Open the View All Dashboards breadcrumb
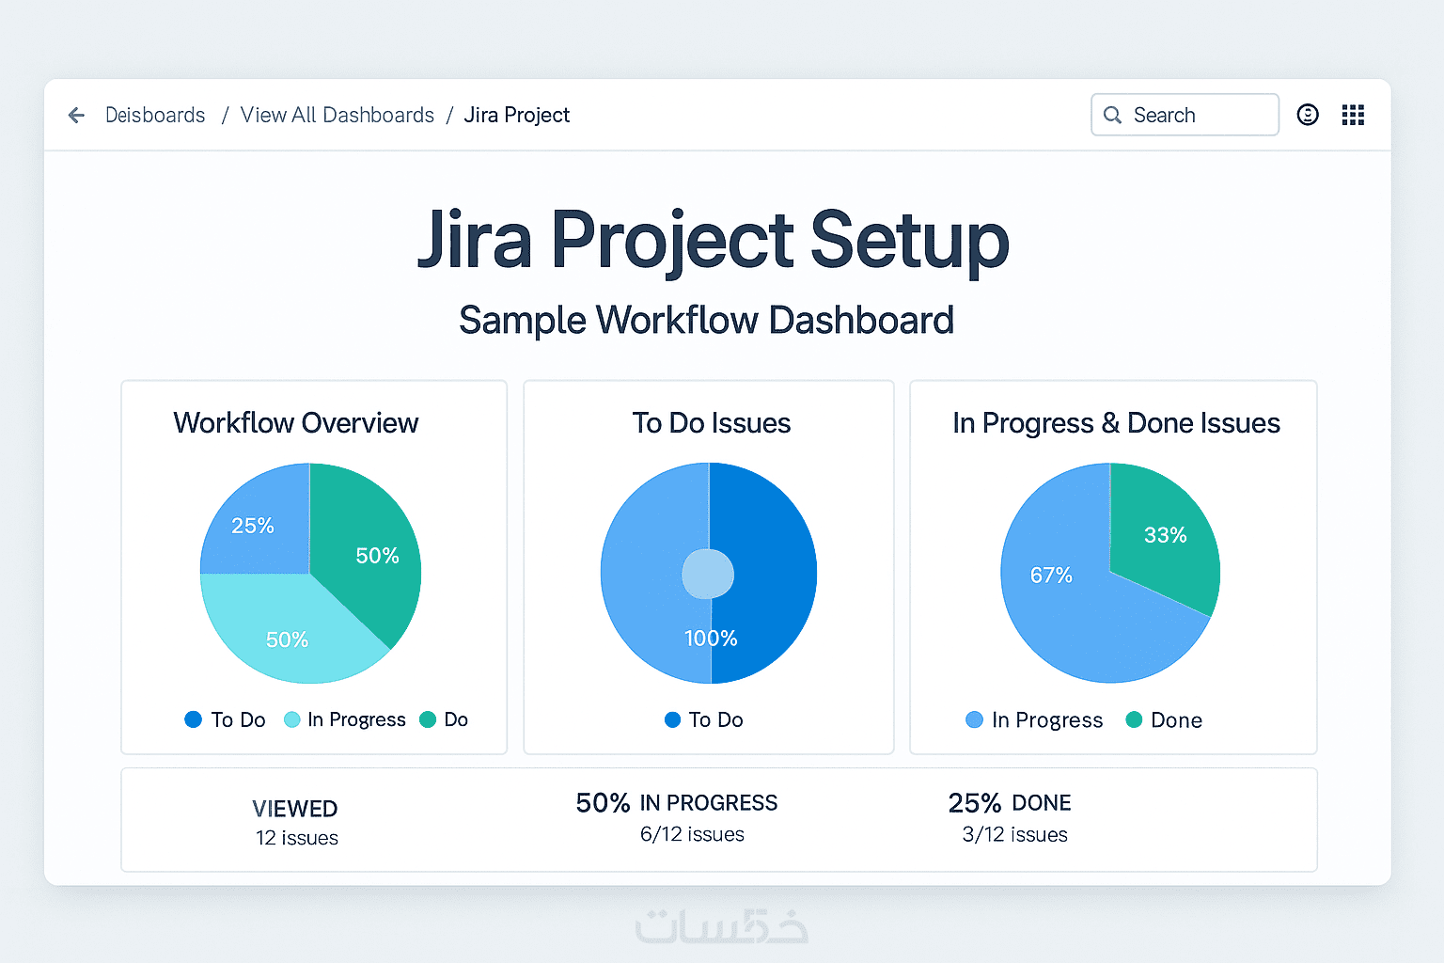The image size is (1444, 963). [x=337, y=115]
